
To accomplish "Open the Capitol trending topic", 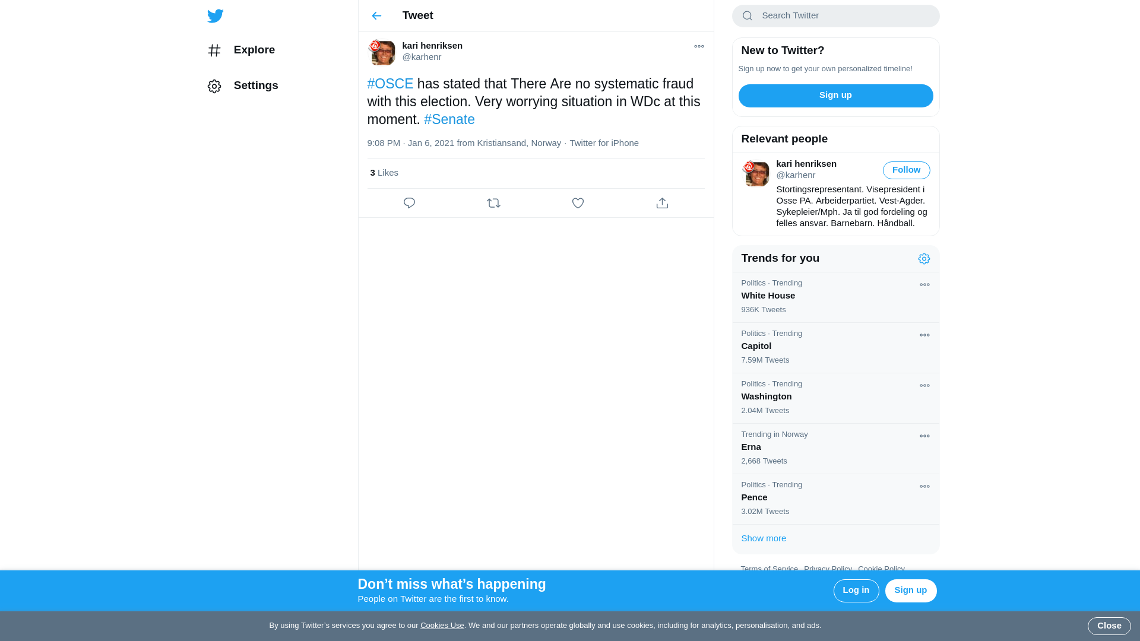I will point(756,346).
